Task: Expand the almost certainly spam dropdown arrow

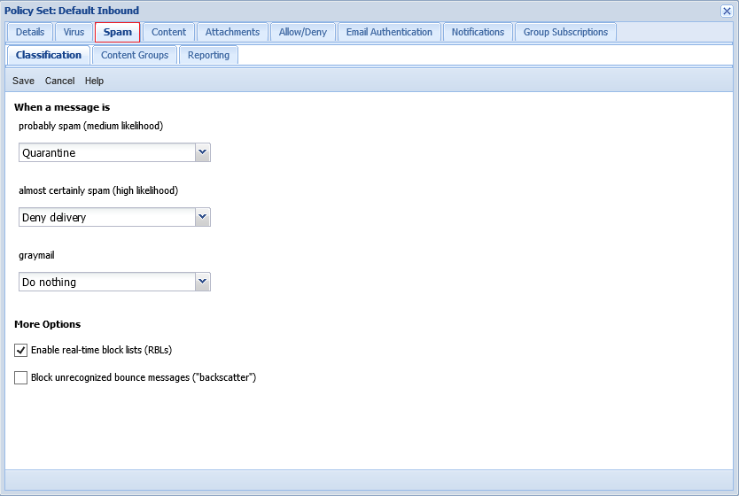Action: click(203, 217)
